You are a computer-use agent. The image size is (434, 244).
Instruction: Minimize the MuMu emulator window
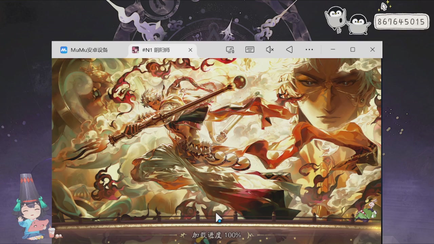click(333, 49)
